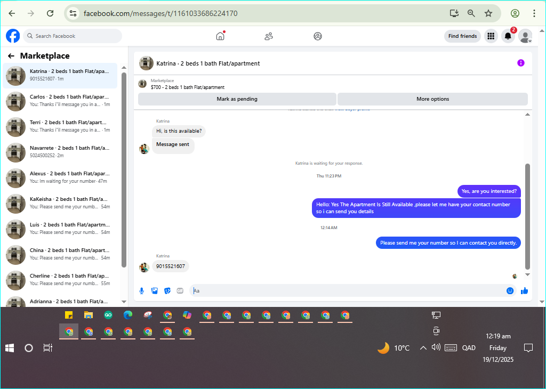Viewport: 546px width, 389px height.
Task: Click the Facebook logo
Action: click(13, 36)
